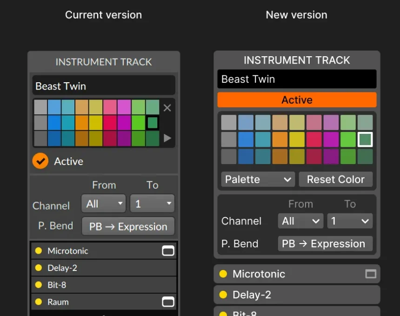Click the palette arrow triangle in Current version
The image size is (400, 316).
pyautogui.click(x=167, y=138)
